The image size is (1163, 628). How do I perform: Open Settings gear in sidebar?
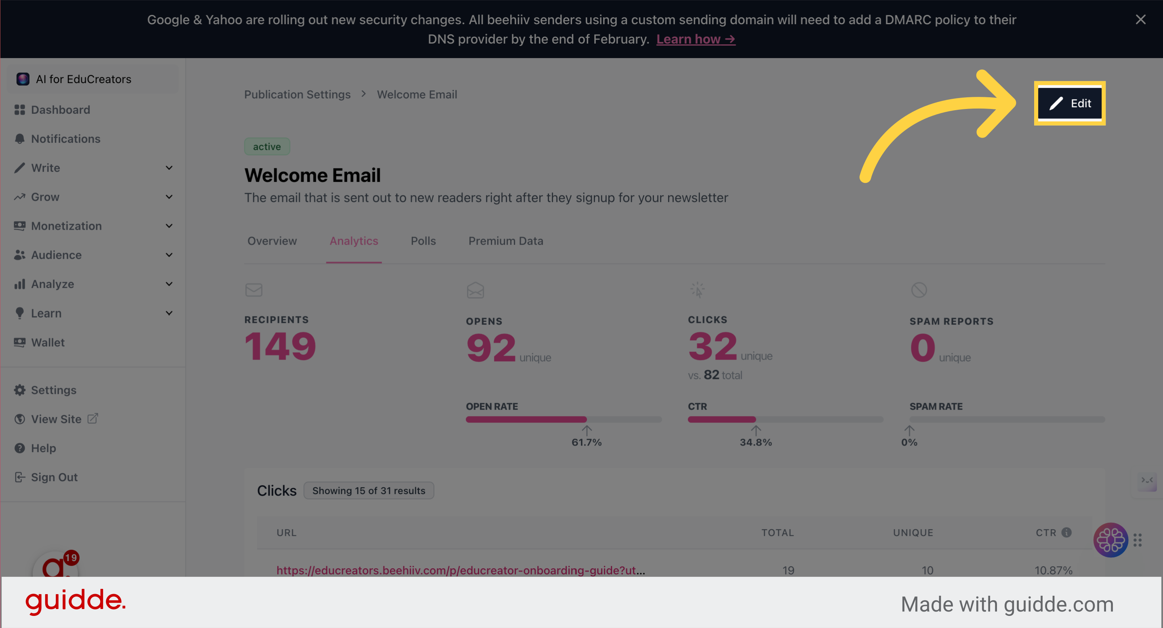[19, 390]
